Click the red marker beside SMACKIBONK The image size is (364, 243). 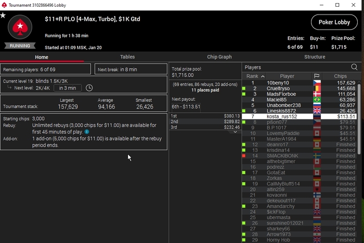tap(244, 156)
